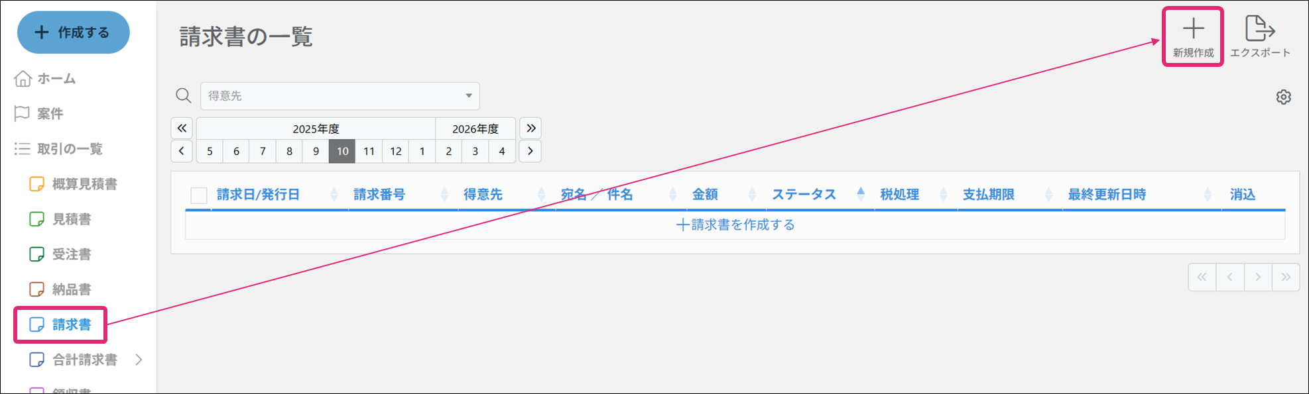Jump to previous fiscal year with double-left arrow
Screen dimensions: 1309x394
(x=182, y=128)
